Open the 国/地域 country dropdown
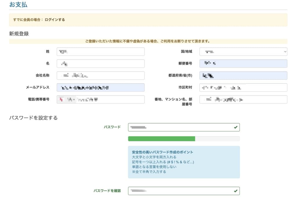The width and height of the screenshot is (297, 198). [243, 52]
